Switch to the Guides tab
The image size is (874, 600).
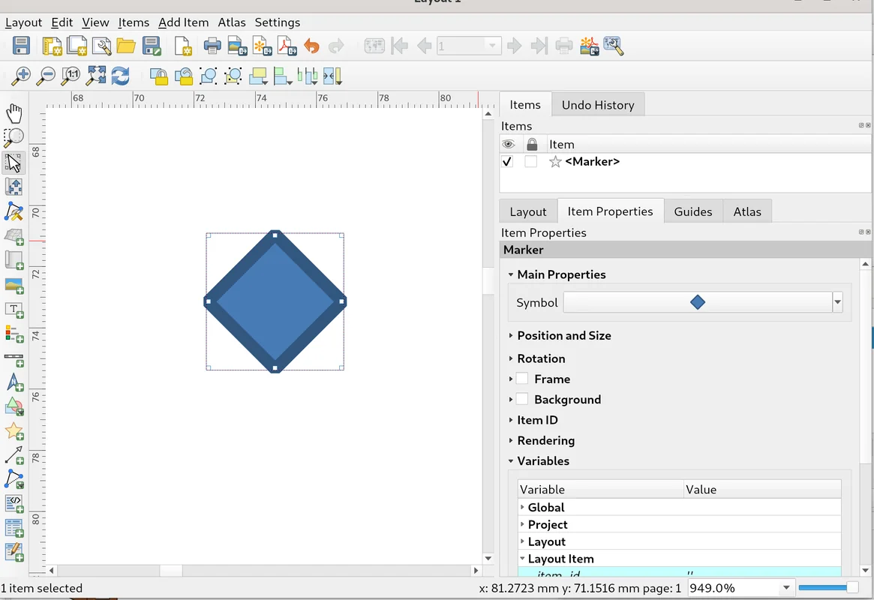(x=692, y=212)
